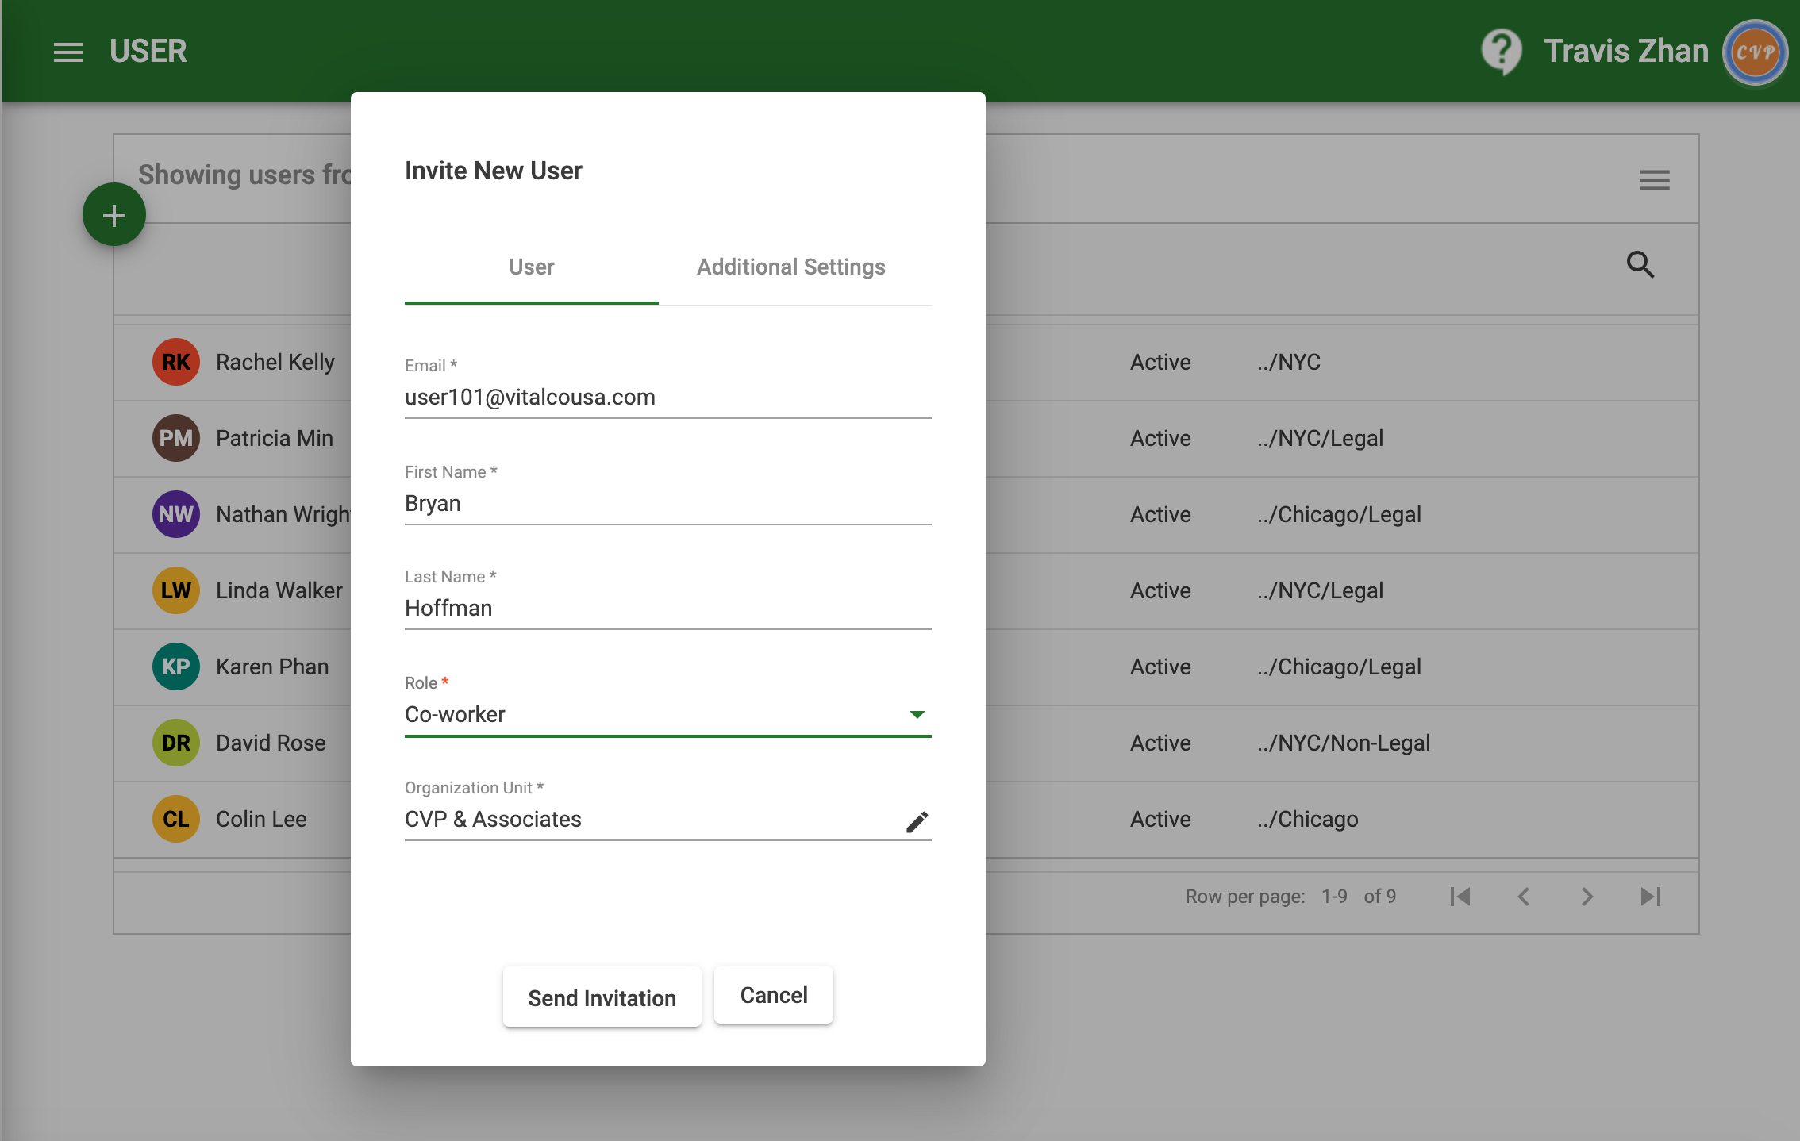
Task: Expand the Role dropdown arrow
Action: pos(917,715)
